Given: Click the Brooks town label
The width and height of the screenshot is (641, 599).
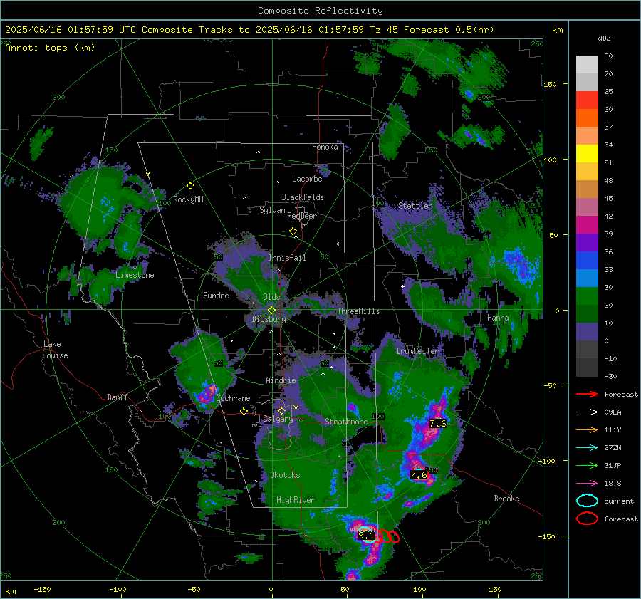Looking at the screenshot, I should tap(506, 499).
